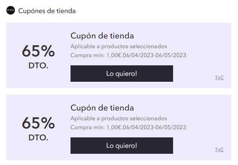The height and width of the screenshot is (165, 238).
Task: Click the second coupon's 'Compra mín: 1,00€' text
Action: (96, 127)
